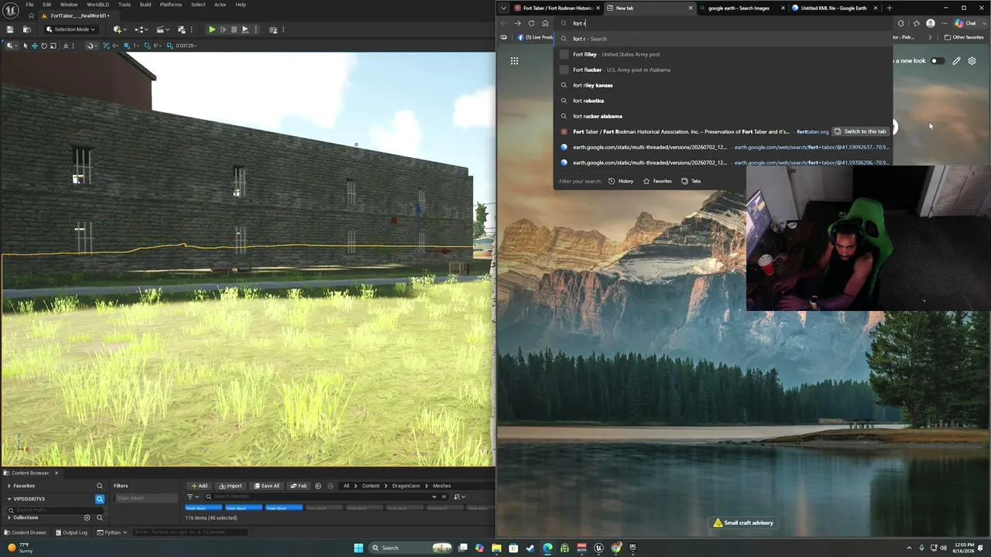This screenshot has height=557, width=991.
Task: Select the Rotate gizmo tool in viewport
Action: click(x=44, y=46)
